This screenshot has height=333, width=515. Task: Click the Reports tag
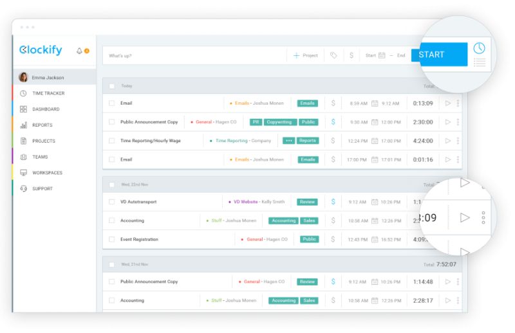(x=308, y=140)
